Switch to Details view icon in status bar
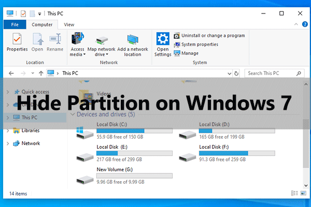The width and height of the screenshot is (311, 207). (294, 193)
